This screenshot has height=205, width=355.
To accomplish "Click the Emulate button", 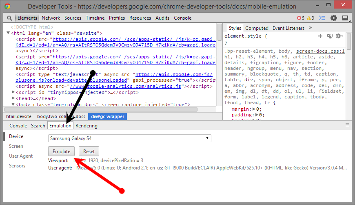I will [x=61, y=152].
